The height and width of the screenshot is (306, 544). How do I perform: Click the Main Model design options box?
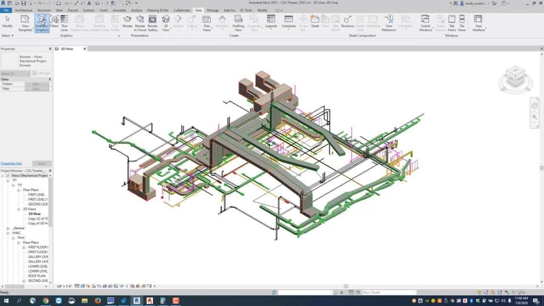(388, 293)
